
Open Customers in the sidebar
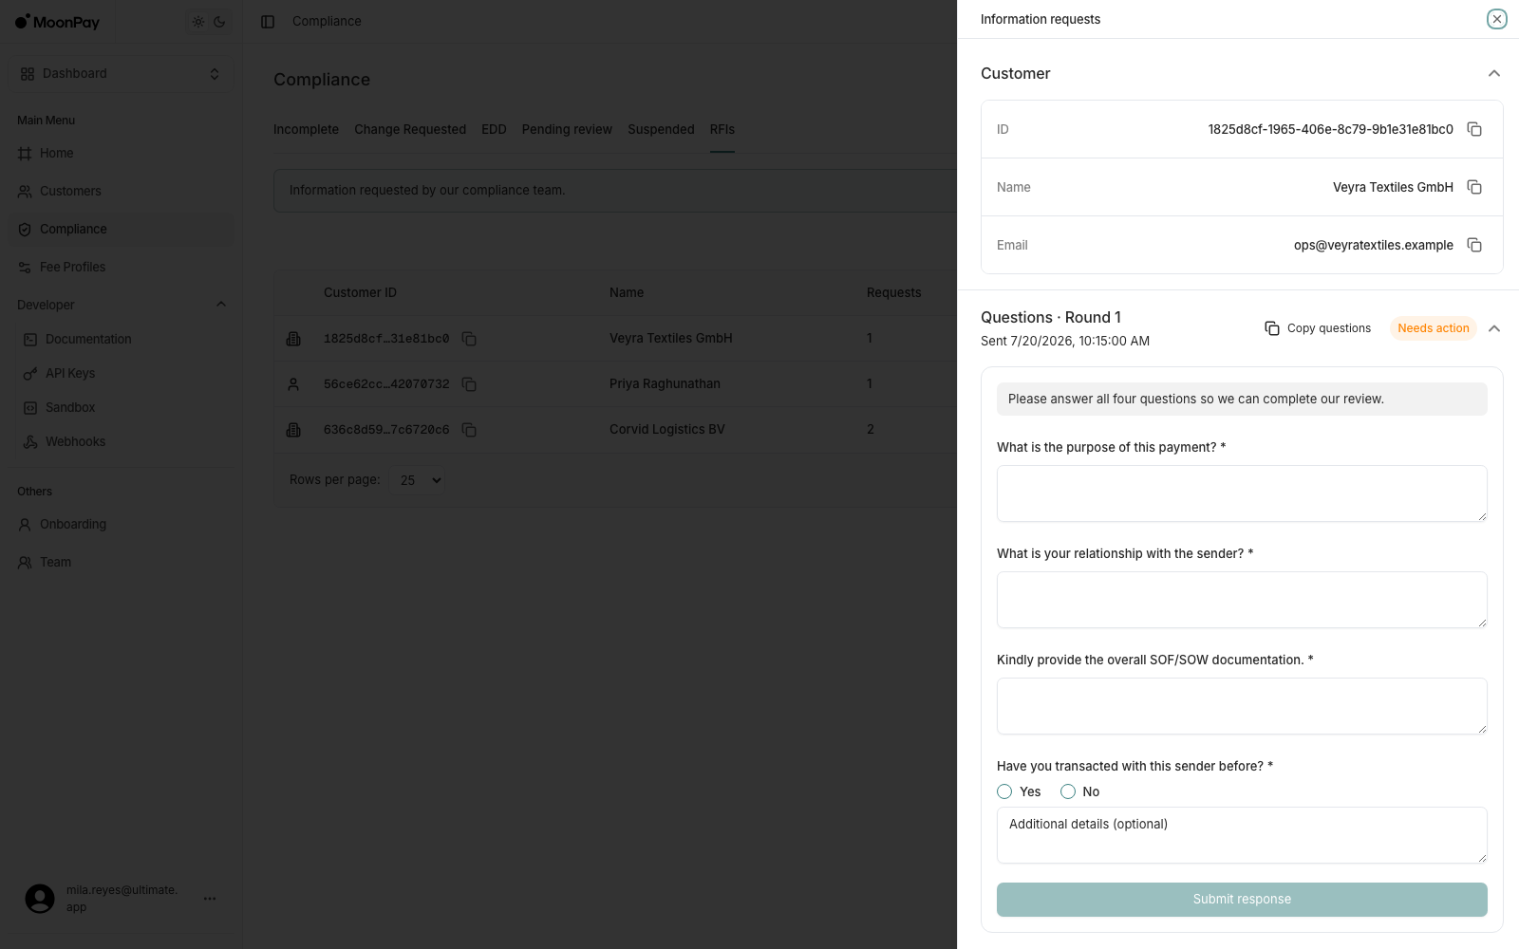[x=121, y=191]
